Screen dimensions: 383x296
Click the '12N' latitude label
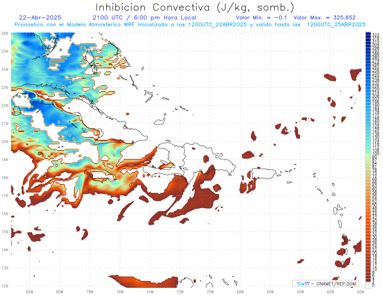(5, 286)
